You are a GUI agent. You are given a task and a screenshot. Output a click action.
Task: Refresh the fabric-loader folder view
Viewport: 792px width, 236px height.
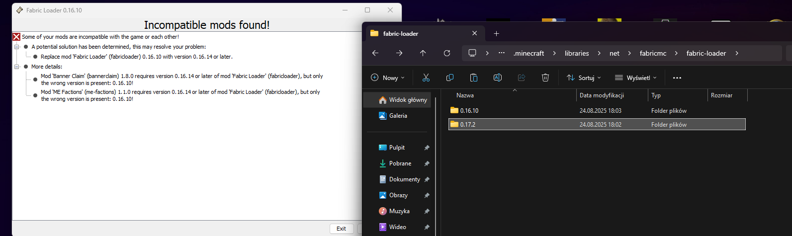(447, 53)
